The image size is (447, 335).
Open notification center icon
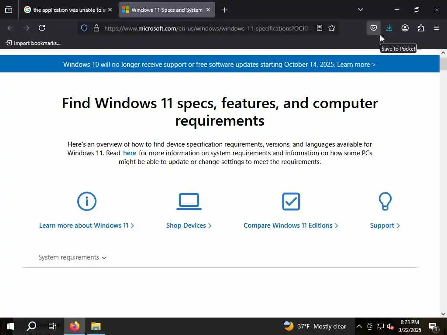(433, 326)
